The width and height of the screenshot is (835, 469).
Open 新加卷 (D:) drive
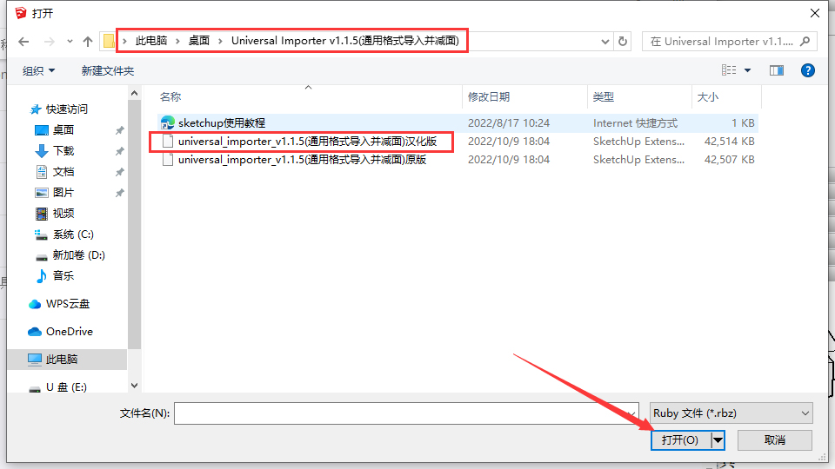(70, 255)
